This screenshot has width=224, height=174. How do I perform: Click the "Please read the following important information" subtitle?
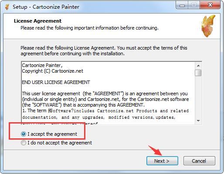pos(89,28)
